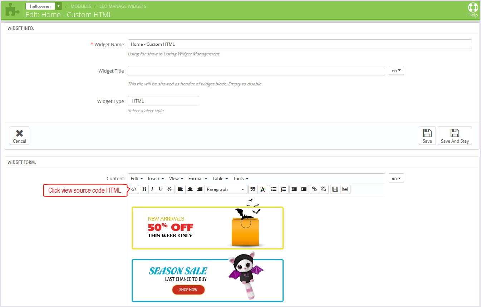
Task: Open the text color picker
Action: point(263,189)
